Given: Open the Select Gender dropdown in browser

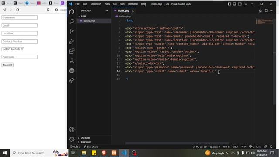Looking at the screenshot, I should [13, 49].
